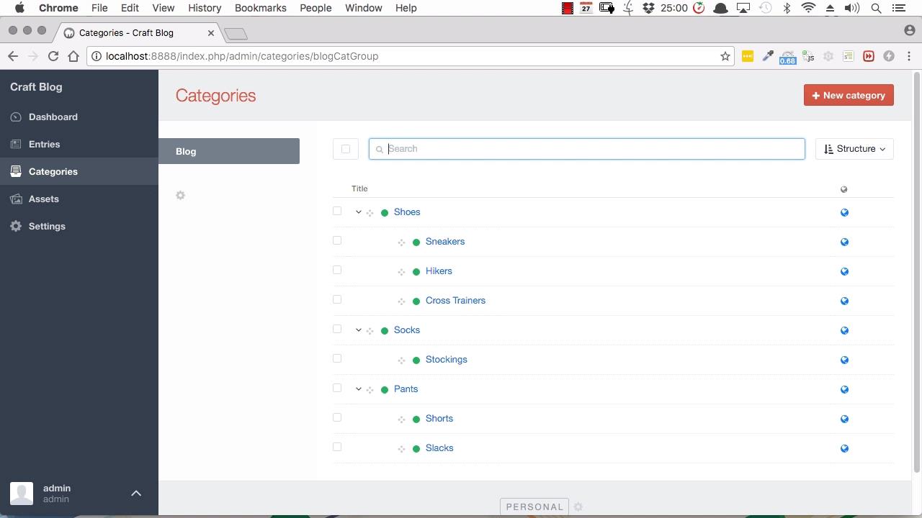Select the Blog category group
This screenshot has width=922, height=518.
[229, 151]
